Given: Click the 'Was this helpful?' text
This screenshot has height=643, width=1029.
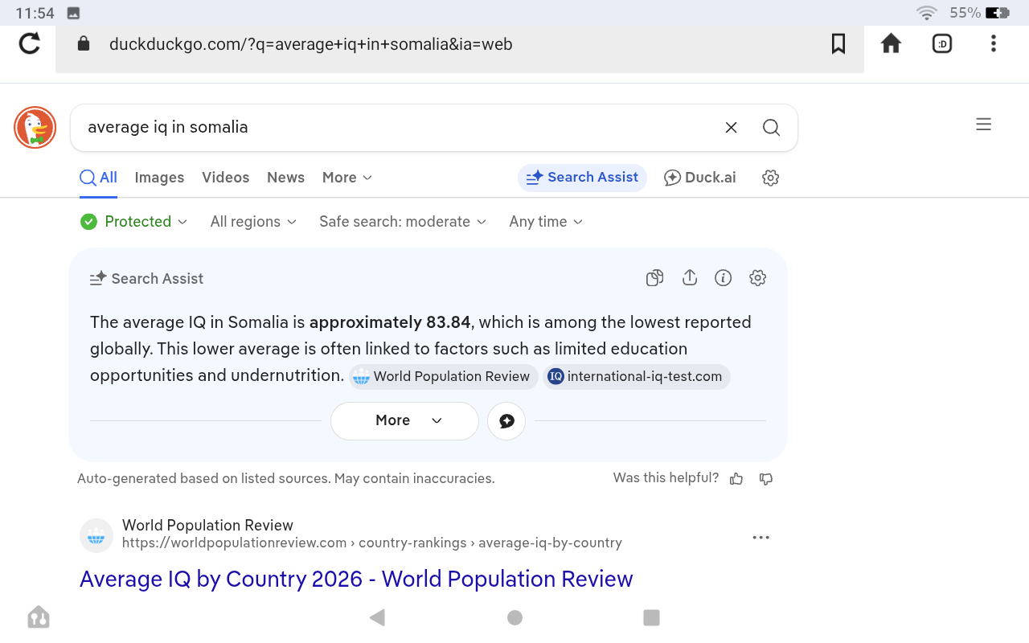Looking at the screenshot, I should click(666, 478).
